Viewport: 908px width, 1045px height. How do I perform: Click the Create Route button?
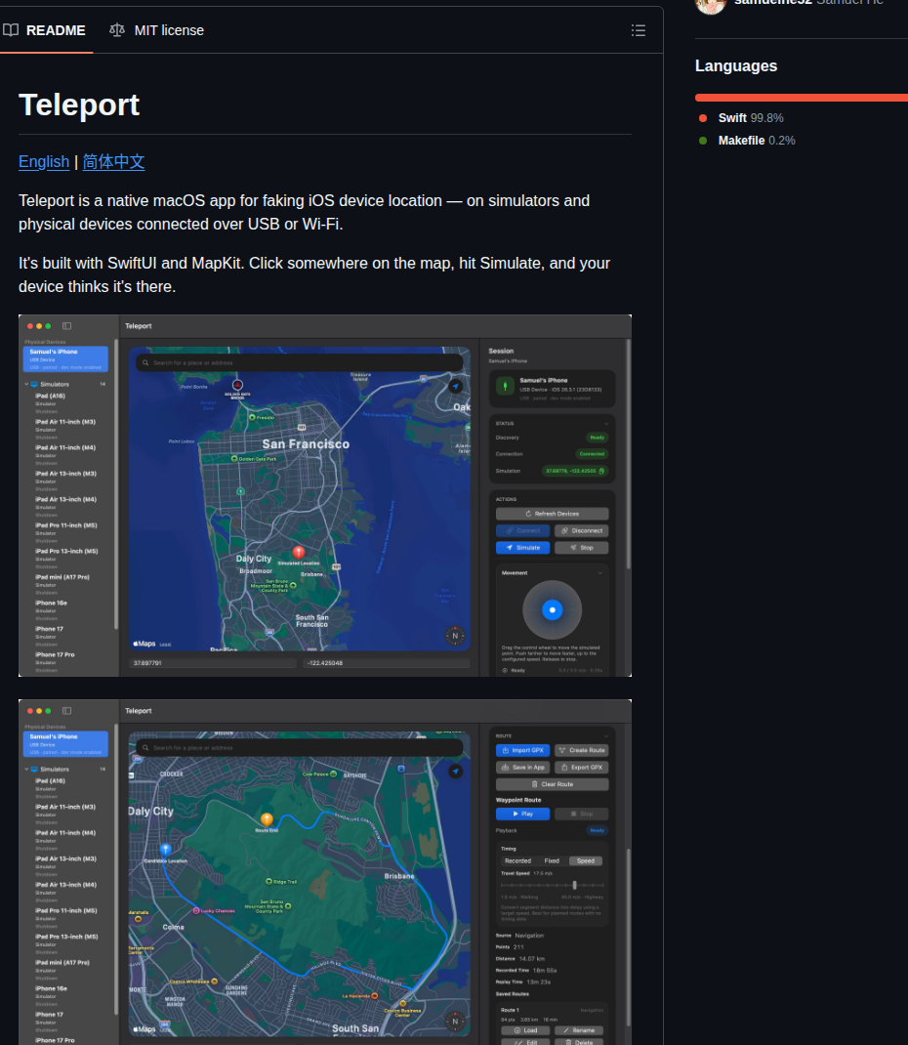582,750
